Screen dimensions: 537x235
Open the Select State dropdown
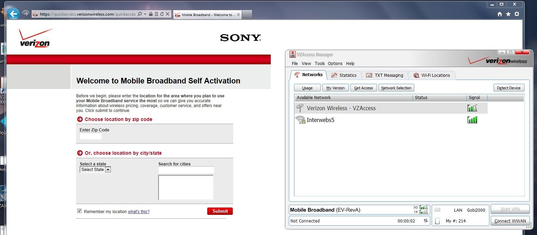pyautogui.click(x=95, y=170)
